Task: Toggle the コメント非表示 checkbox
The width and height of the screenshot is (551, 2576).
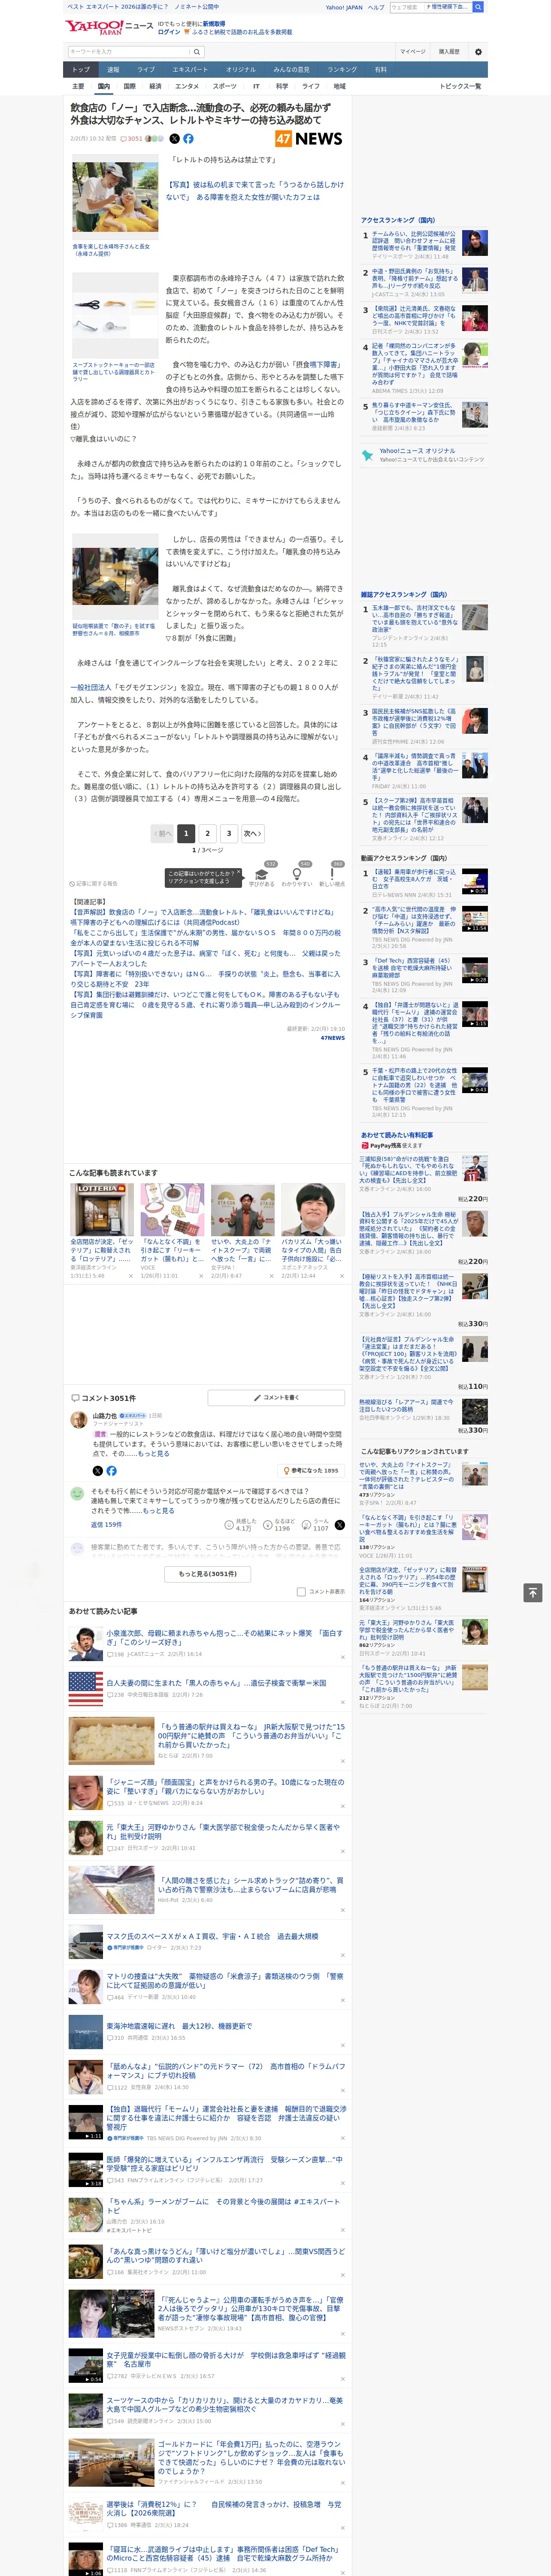Action: (x=301, y=1591)
